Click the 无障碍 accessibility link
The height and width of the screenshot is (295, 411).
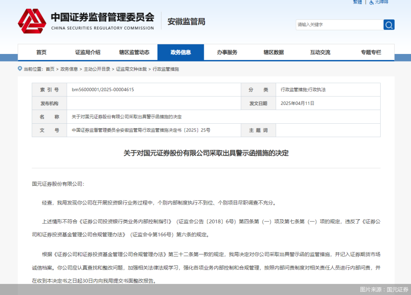(x=381, y=2)
